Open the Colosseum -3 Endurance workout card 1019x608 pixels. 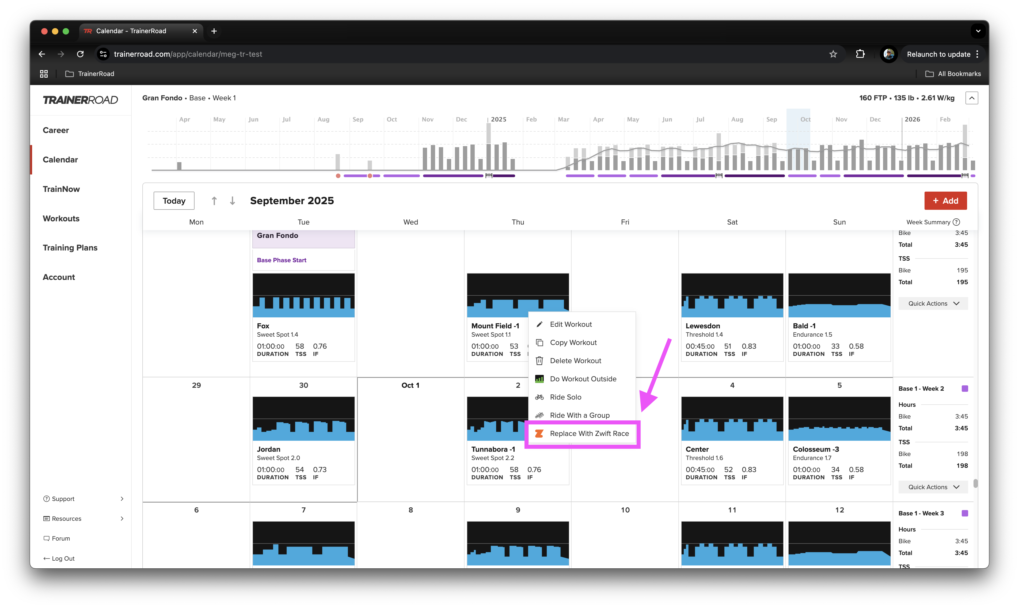click(x=839, y=441)
